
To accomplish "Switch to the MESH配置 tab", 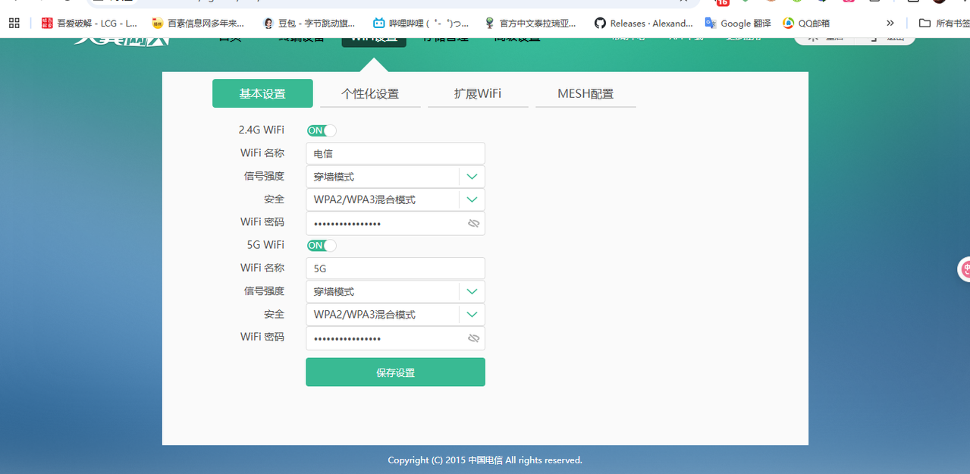I will [585, 93].
